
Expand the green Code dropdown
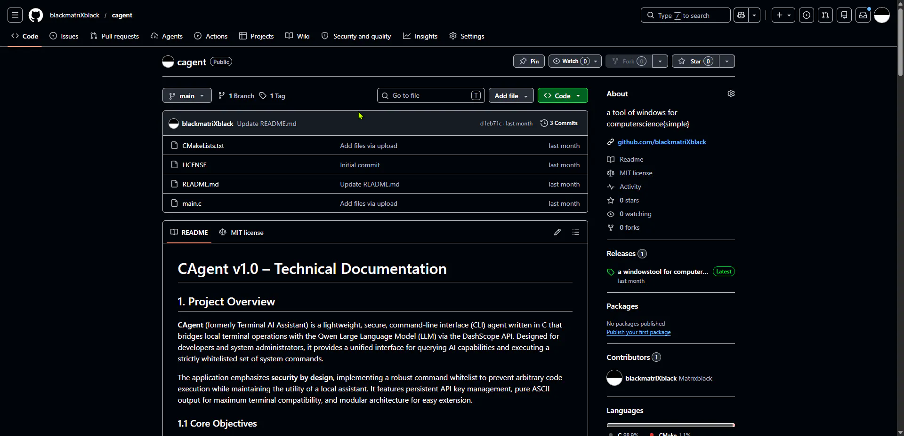pyautogui.click(x=563, y=95)
